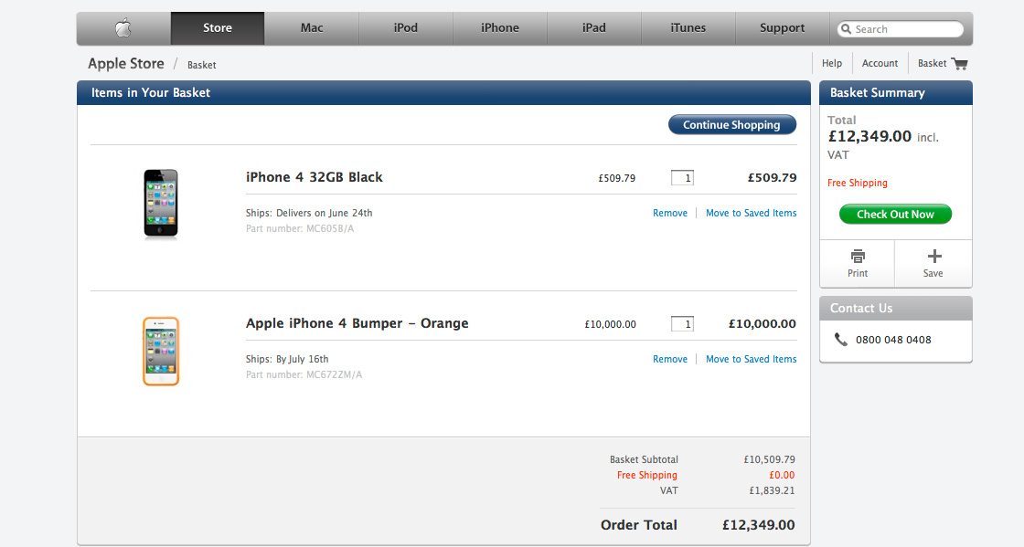1024x547 pixels.
Task: Click the Check Out Now button
Action: click(x=895, y=214)
